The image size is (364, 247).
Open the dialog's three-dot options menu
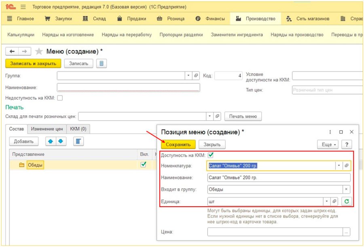coord(330,132)
